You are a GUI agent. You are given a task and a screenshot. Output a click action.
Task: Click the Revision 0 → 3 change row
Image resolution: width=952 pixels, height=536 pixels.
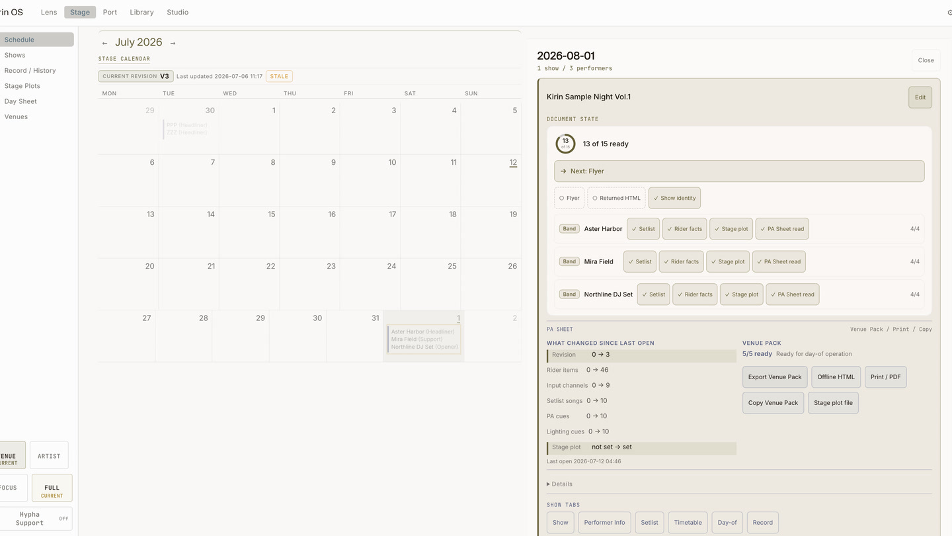click(641, 355)
